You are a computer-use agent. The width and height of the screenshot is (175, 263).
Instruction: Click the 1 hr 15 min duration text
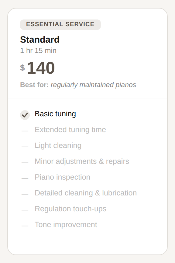(x=38, y=51)
